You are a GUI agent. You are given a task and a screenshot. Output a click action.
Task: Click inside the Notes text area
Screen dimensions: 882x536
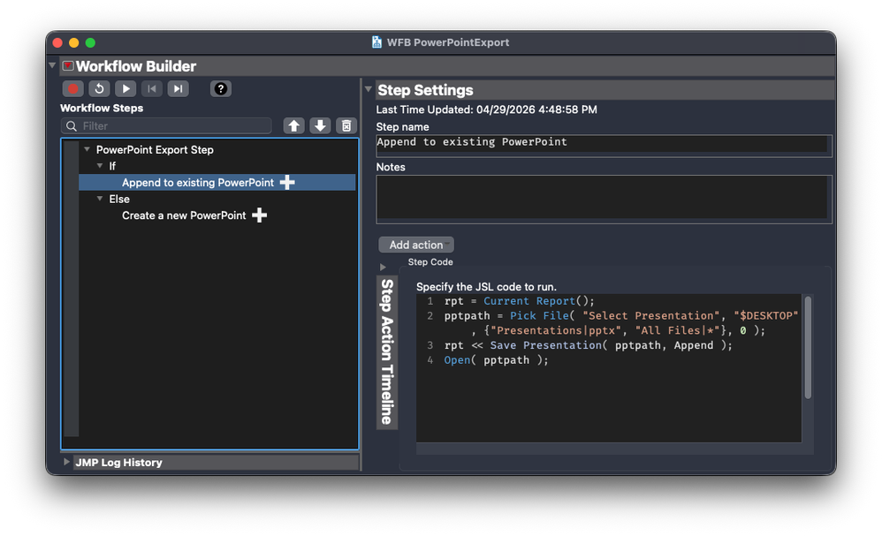[x=604, y=200]
